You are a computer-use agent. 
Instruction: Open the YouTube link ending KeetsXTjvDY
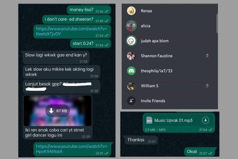pyautogui.click(x=71, y=31)
